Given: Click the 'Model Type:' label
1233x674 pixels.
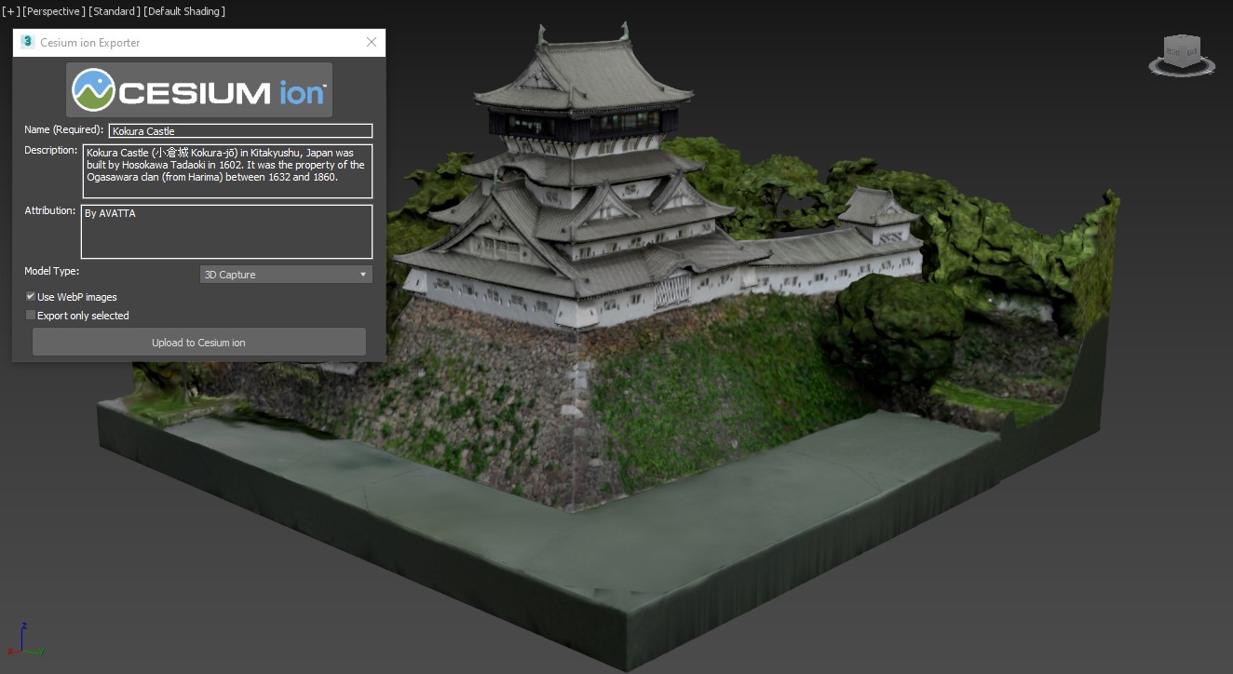Looking at the screenshot, I should 52,271.
